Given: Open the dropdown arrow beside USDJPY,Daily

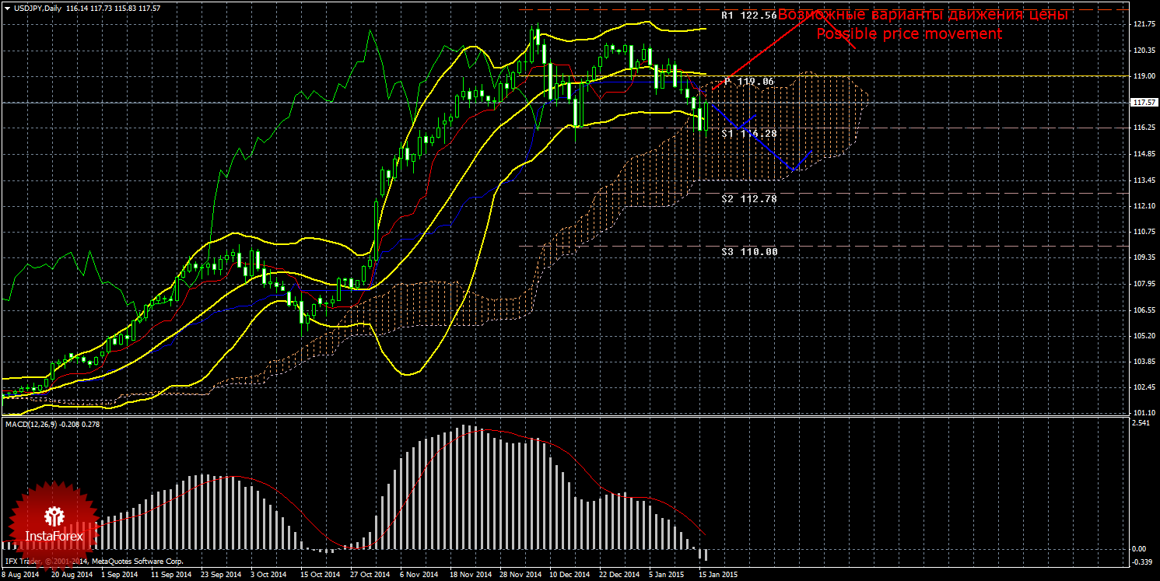Looking at the screenshot, I should click(x=7, y=8).
